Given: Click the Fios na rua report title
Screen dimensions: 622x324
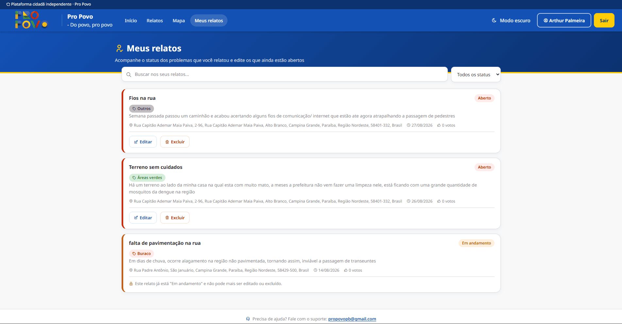Looking at the screenshot, I should [x=142, y=98].
